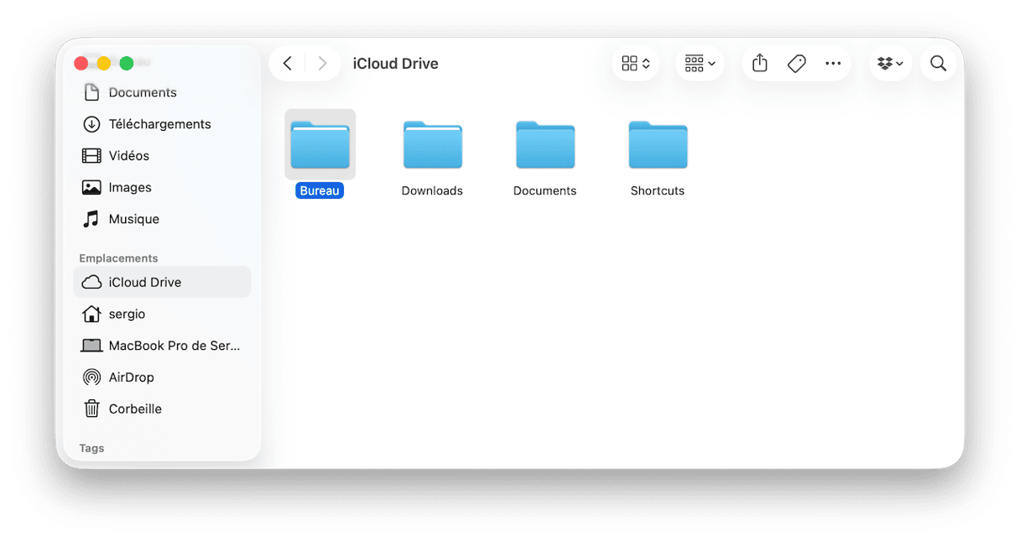
Task: Click the yellow minimize window button
Action: coord(104,64)
